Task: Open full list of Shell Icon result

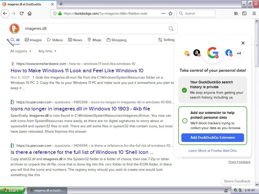Action: 82,152
